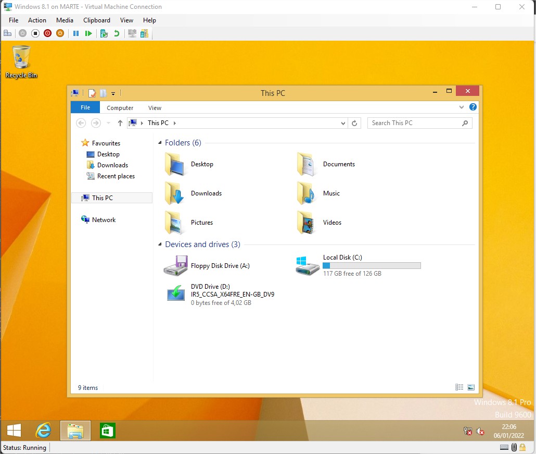Click the network tray icon
This screenshot has height=454, width=536.
point(468,431)
